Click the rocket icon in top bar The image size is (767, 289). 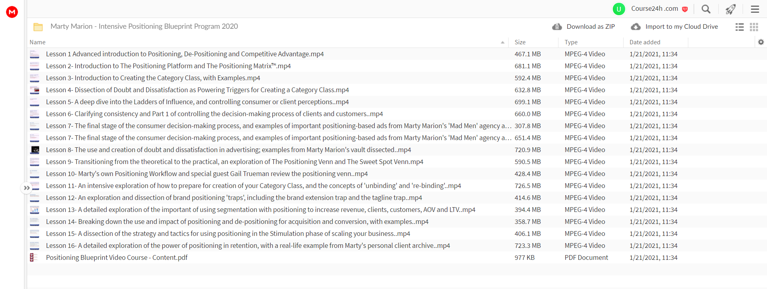tap(731, 9)
